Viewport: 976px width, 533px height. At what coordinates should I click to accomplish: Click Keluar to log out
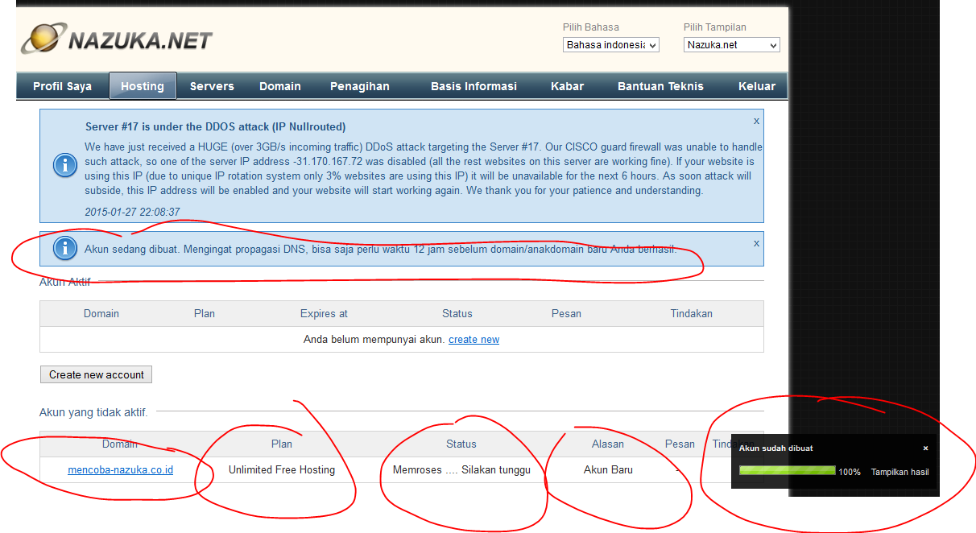point(757,86)
